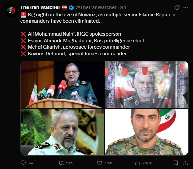Open photo of commander at podium
Viewport: 193px width, 169px height.
(x=62, y=84)
